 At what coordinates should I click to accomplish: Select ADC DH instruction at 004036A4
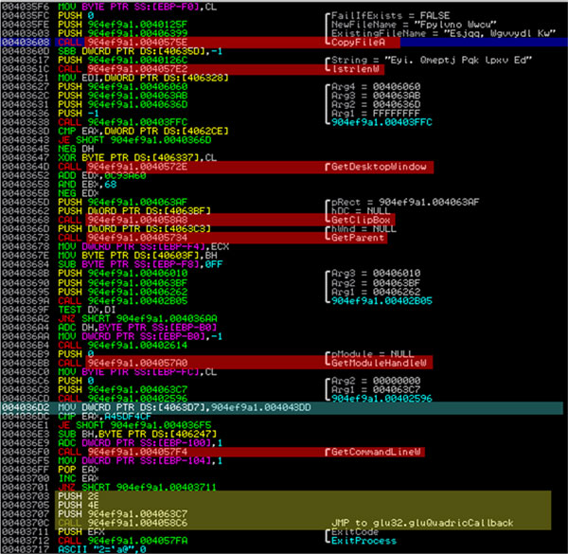point(137,328)
